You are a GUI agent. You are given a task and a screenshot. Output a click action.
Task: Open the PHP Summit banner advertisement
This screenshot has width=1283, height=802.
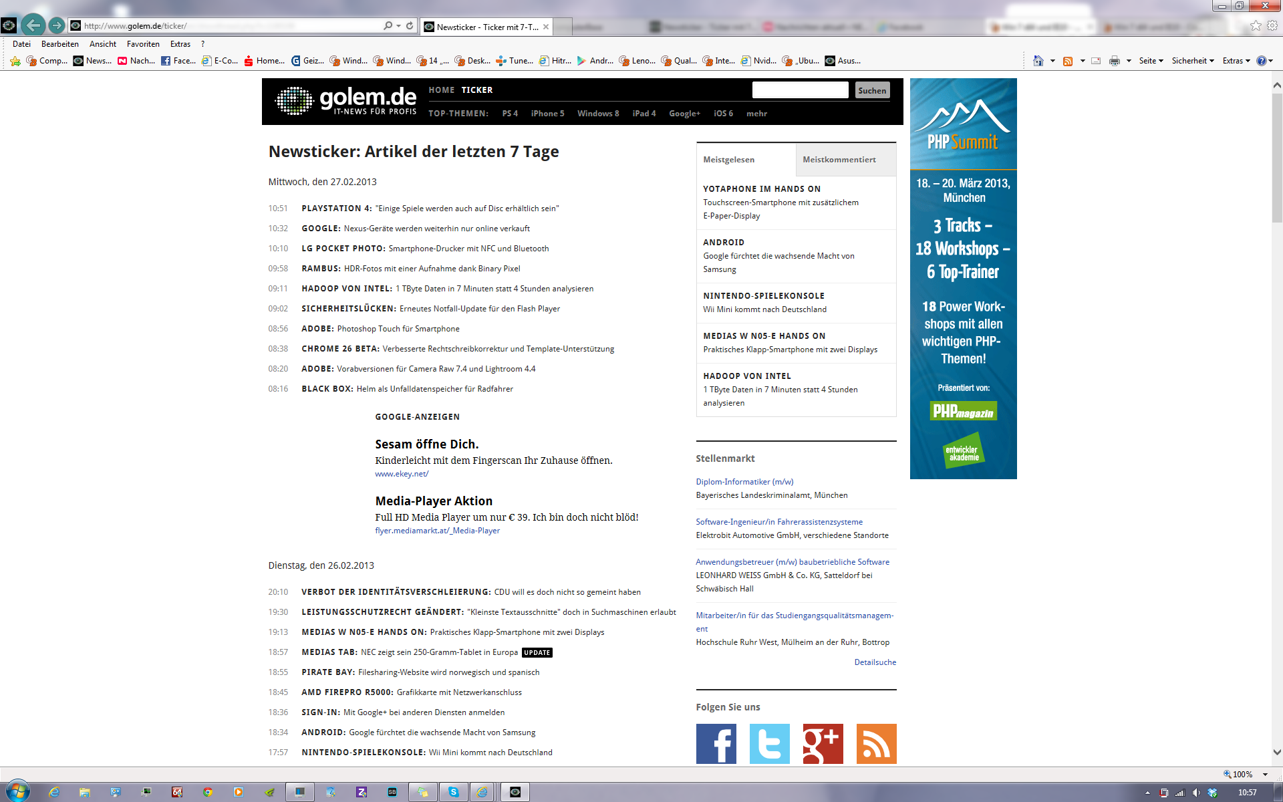pyautogui.click(x=963, y=278)
